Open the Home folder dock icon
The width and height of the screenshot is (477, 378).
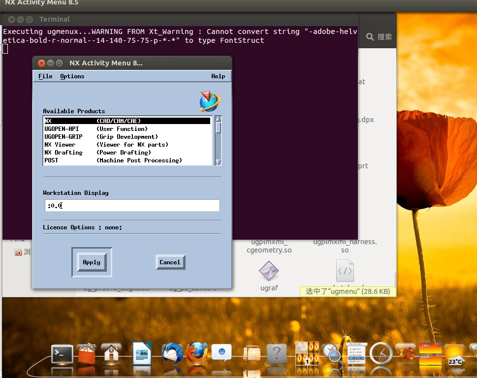click(x=111, y=353)
